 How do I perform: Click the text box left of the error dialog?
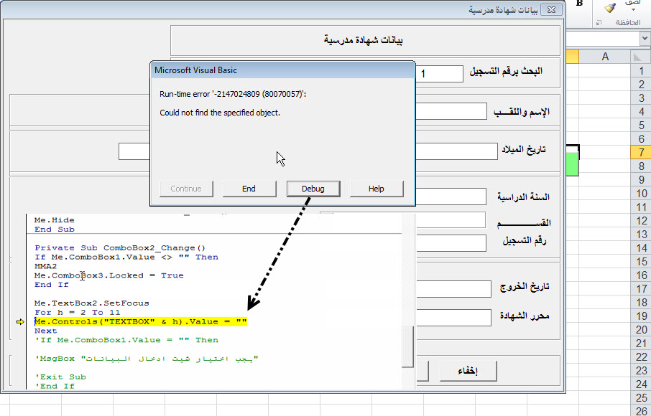click(x=134, y=151)
